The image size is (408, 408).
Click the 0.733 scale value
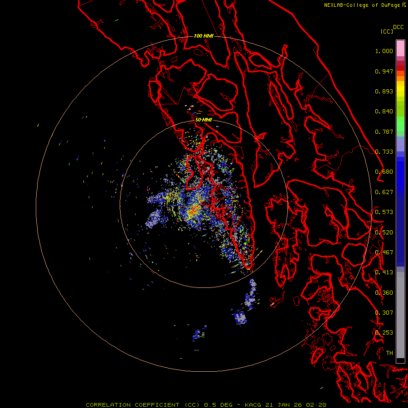pos(384,152)
